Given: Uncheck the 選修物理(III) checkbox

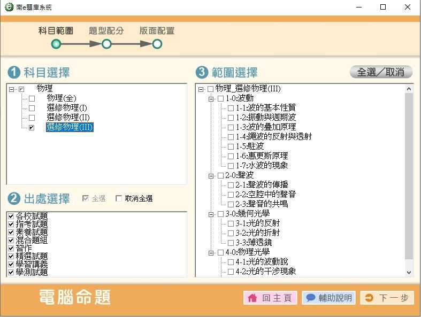Looking at the screenshot, I should pos(32,128).
